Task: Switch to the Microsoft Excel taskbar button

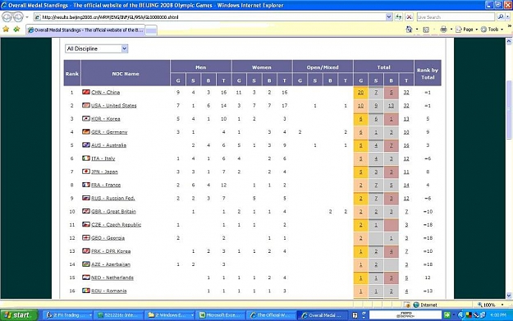Action: point(221,315)
